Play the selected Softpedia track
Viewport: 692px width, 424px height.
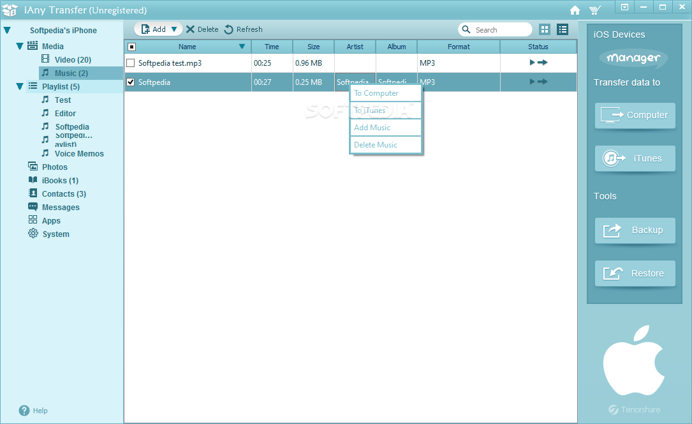pyautogui.click(x=532, y=82)
